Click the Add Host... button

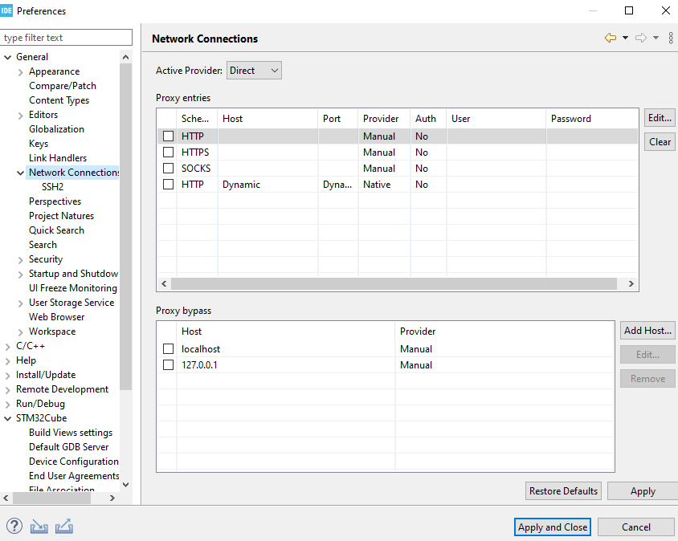(647, 331)
